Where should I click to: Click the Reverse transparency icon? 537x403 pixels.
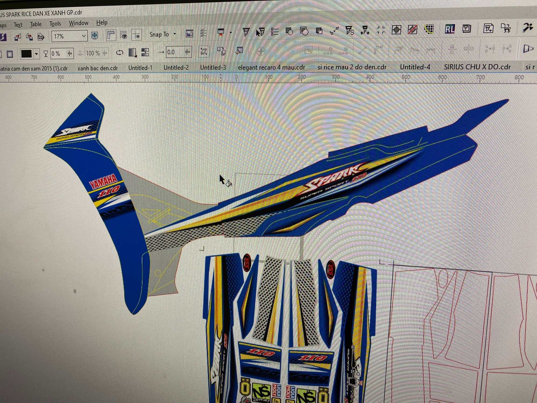point(119,53)
